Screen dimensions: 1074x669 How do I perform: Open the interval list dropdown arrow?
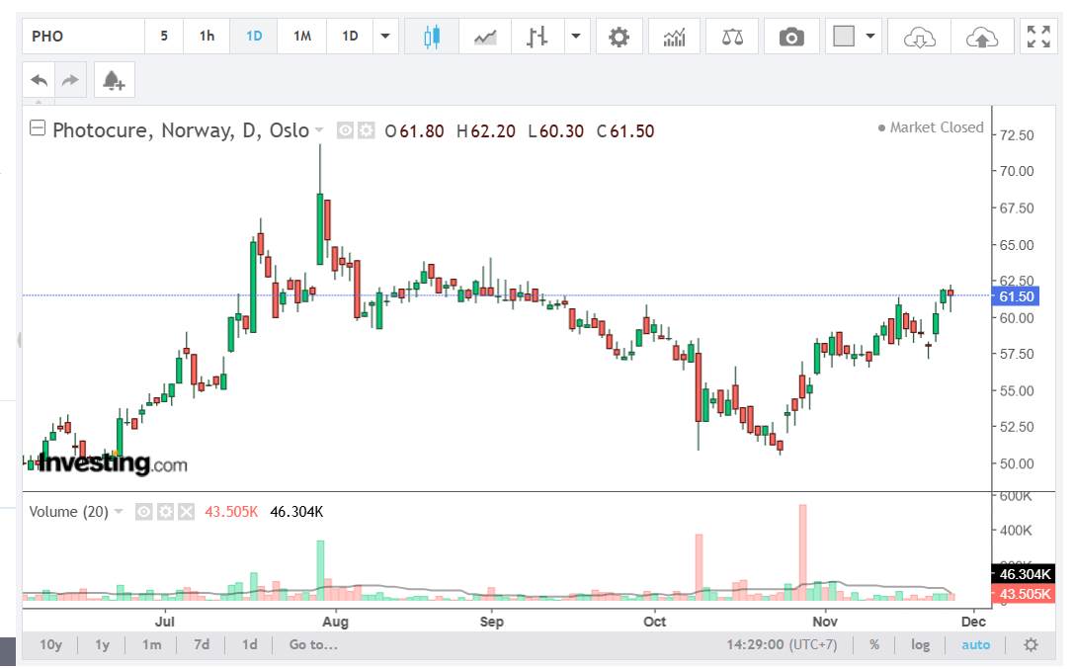385,37
